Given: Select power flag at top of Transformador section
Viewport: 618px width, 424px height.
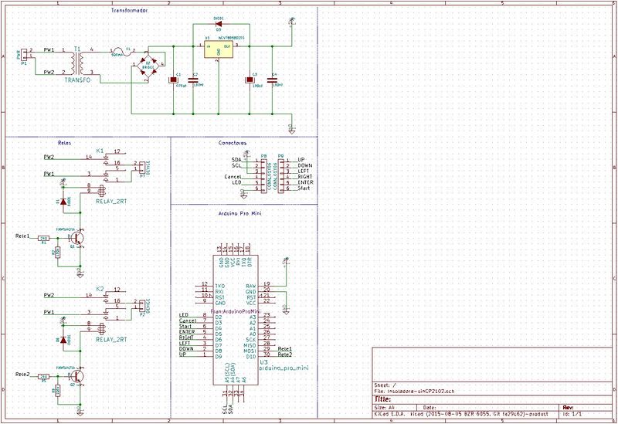Looking at the screenshot, I should (x=292, y=22).
